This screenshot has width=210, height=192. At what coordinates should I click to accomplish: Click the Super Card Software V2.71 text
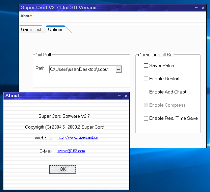(x=65, y=116)
